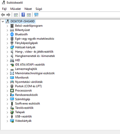
Task: Click the Bluetooth logo icon
Action: [12, 34]
